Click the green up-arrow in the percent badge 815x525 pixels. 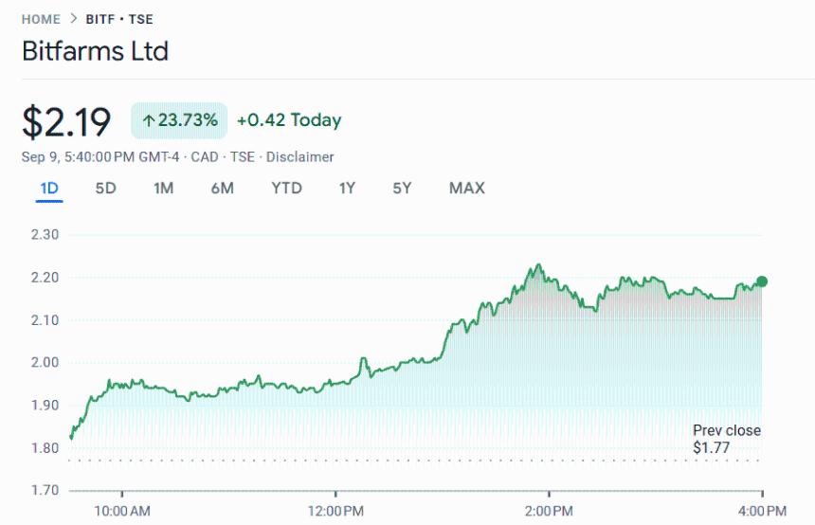(149, 120)
